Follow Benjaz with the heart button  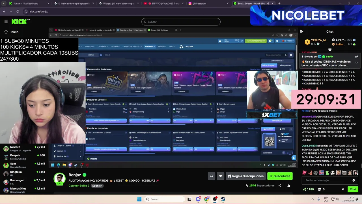point(221,176)
